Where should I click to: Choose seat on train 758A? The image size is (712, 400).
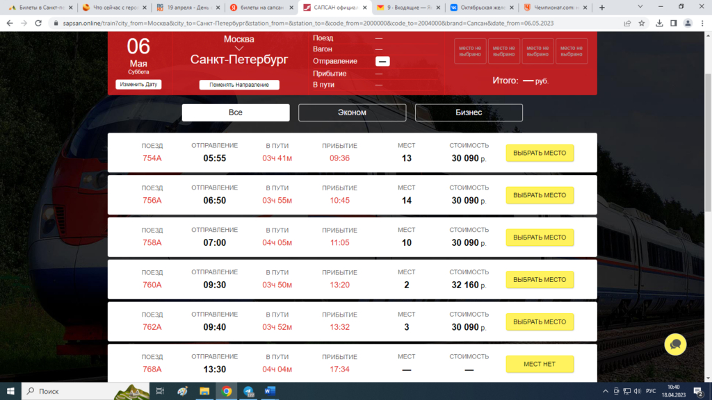[x=540, y=237]
